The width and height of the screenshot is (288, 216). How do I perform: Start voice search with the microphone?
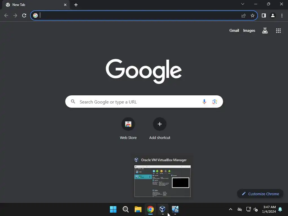204,102
